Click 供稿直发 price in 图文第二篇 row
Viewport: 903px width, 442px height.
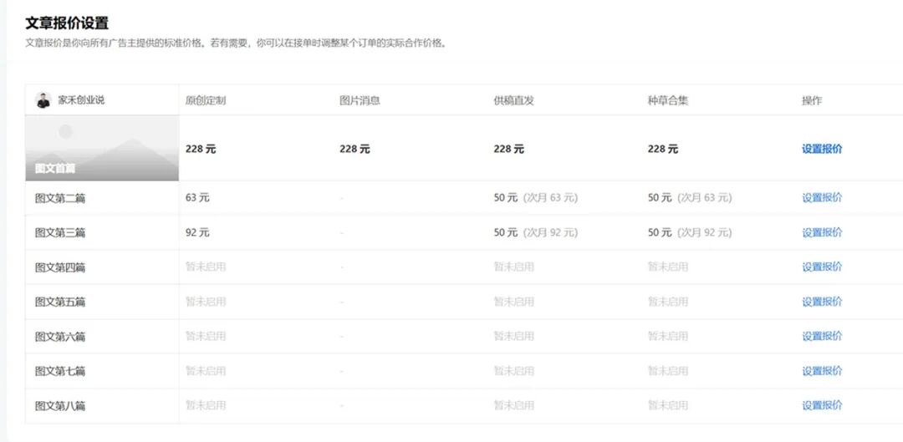(536, 197)
